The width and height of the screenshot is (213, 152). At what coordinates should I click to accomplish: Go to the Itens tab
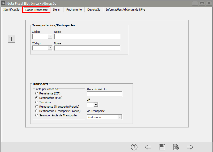pos(56,10)
